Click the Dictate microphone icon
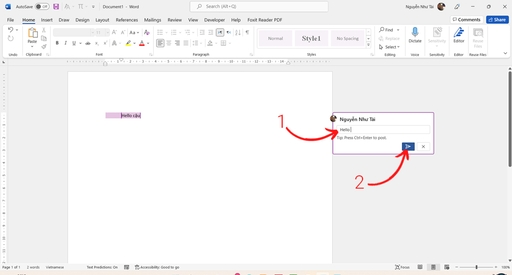Viewport: 512px width, 275px height. coord(415,32)
